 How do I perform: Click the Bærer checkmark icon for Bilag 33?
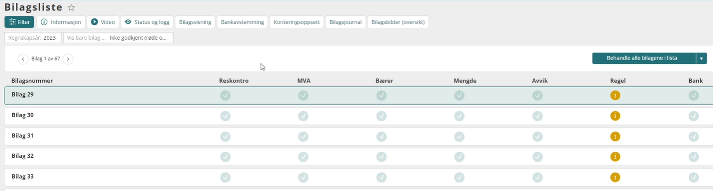pos(382,177)
